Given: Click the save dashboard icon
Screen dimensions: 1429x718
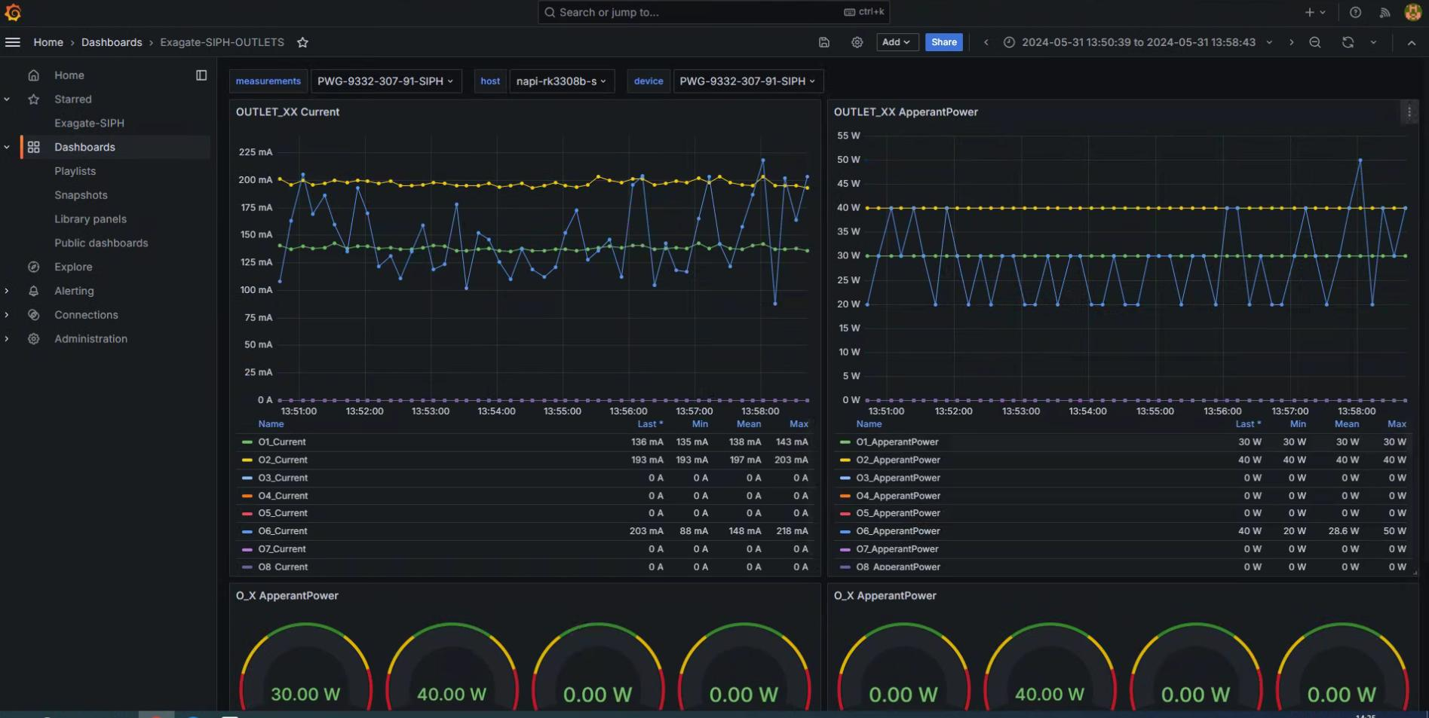Looking at the screenshot, I should click(x=824, y=43).
